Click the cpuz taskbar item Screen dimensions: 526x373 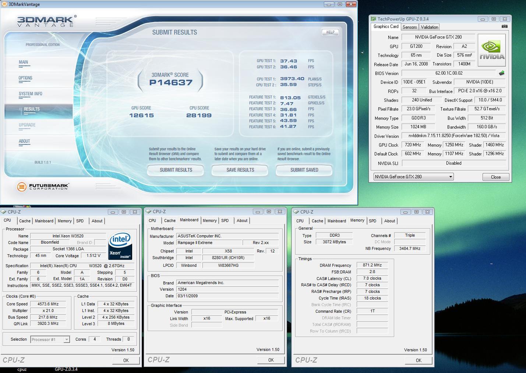pos(22,370)
